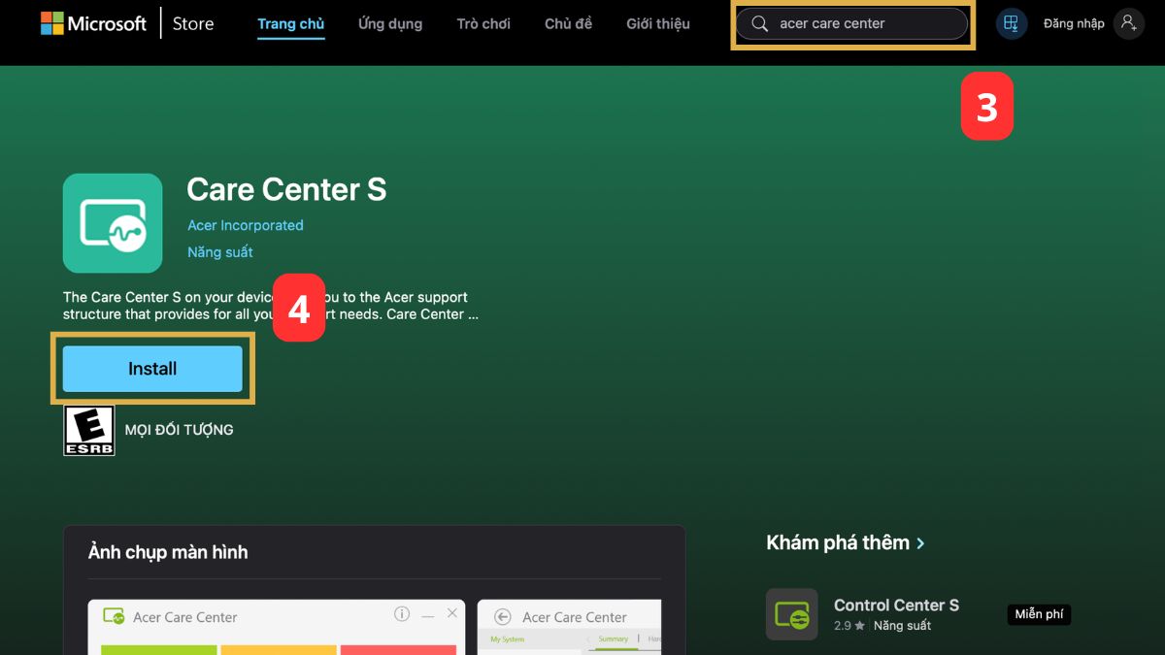Screen dimensions: 1165x655
Task: Open the Giới thiệu tab
Action: point(658,23)
